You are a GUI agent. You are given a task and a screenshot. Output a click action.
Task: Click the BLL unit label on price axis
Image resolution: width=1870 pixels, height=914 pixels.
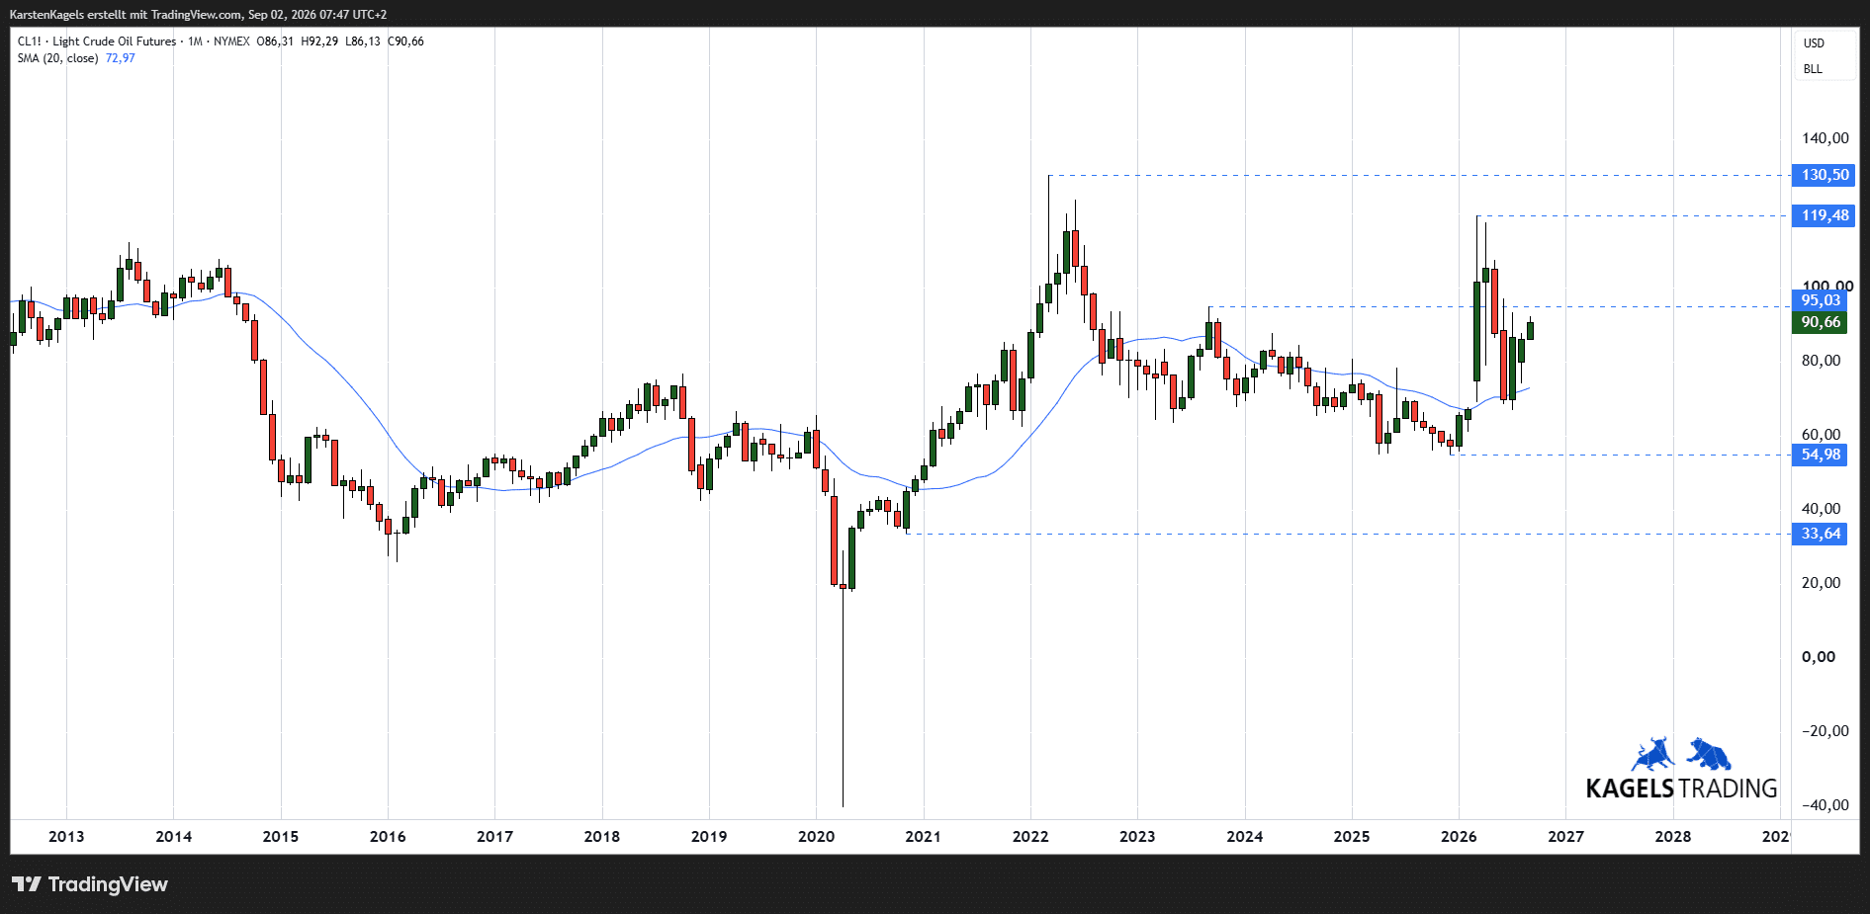1813,69
